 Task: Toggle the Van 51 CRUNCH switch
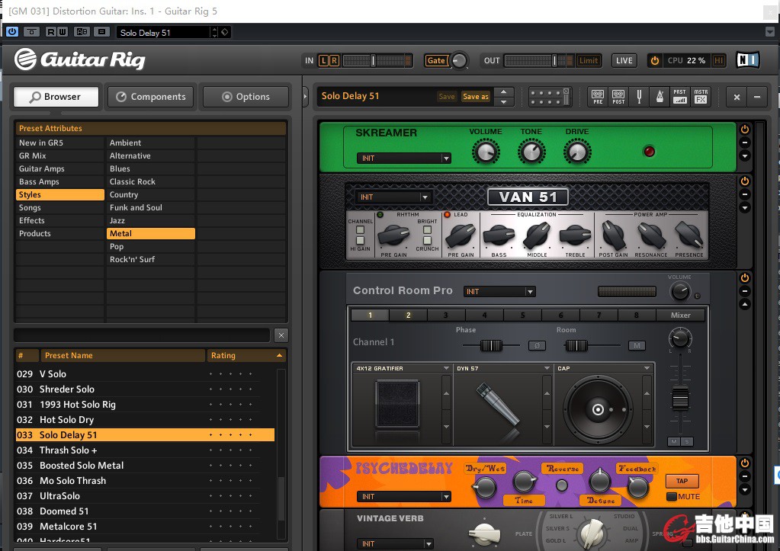(x=427, y=241)
